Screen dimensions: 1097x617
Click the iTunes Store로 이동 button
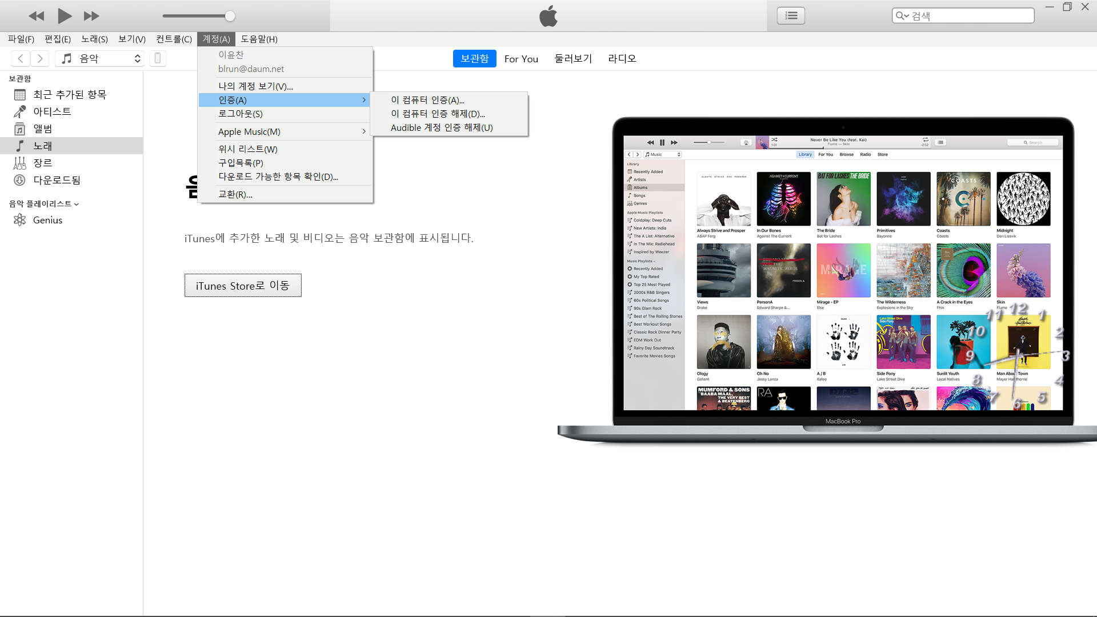click(x=243, y=285)
